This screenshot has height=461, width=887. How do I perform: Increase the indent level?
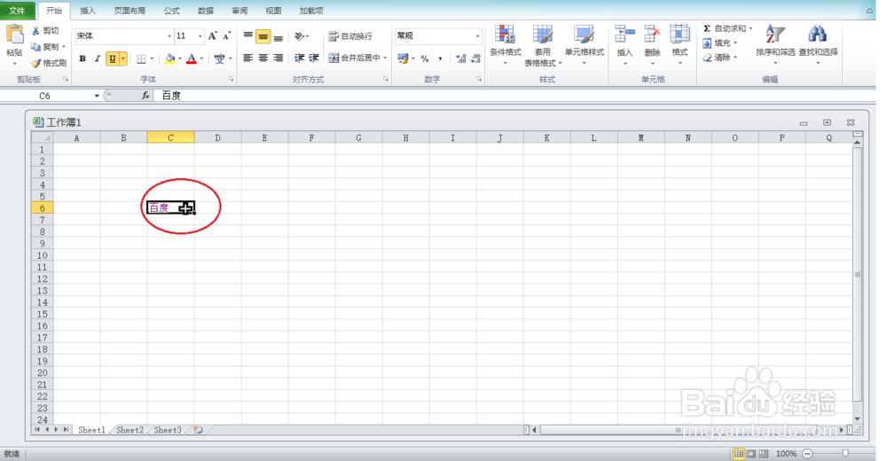(314, 58)
